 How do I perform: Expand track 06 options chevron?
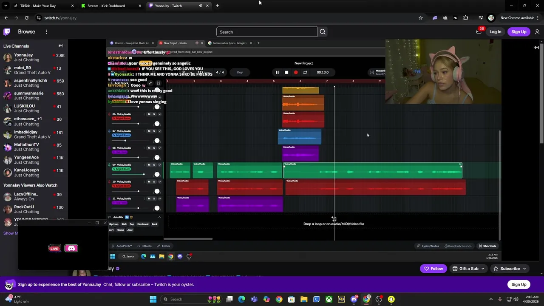point(159,114)
